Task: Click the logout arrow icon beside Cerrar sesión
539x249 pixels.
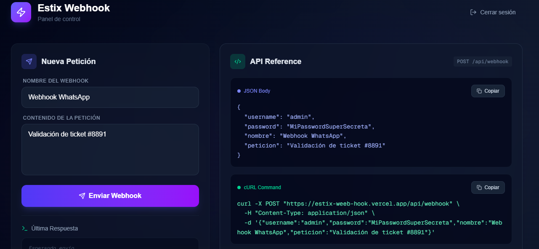Action: pyautogui.click(x=473, y=12)
